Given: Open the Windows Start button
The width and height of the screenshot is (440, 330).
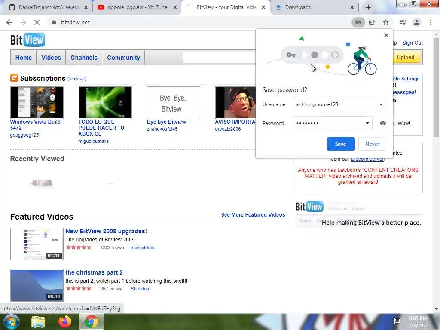Looking at the screenshot, I should (11, 321).
